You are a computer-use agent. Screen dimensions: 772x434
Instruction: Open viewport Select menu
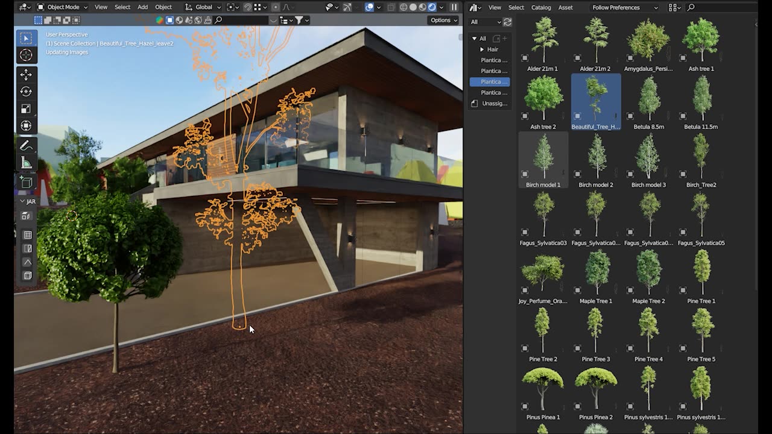122,7
